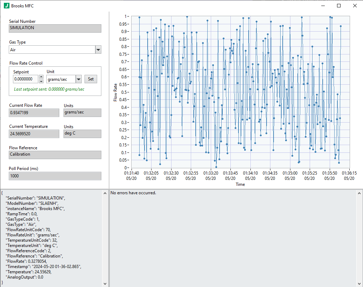This screenshot has height=287, width=363.
Task: Click the Flow Reference field showing Calibration
Action: pyautogui.click(x=55, y=155)
